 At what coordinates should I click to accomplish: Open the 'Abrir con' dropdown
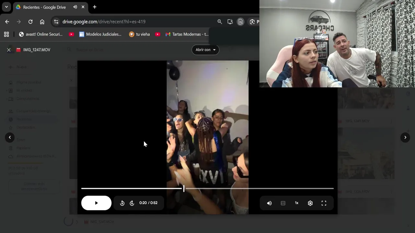(x=205, y=50)
